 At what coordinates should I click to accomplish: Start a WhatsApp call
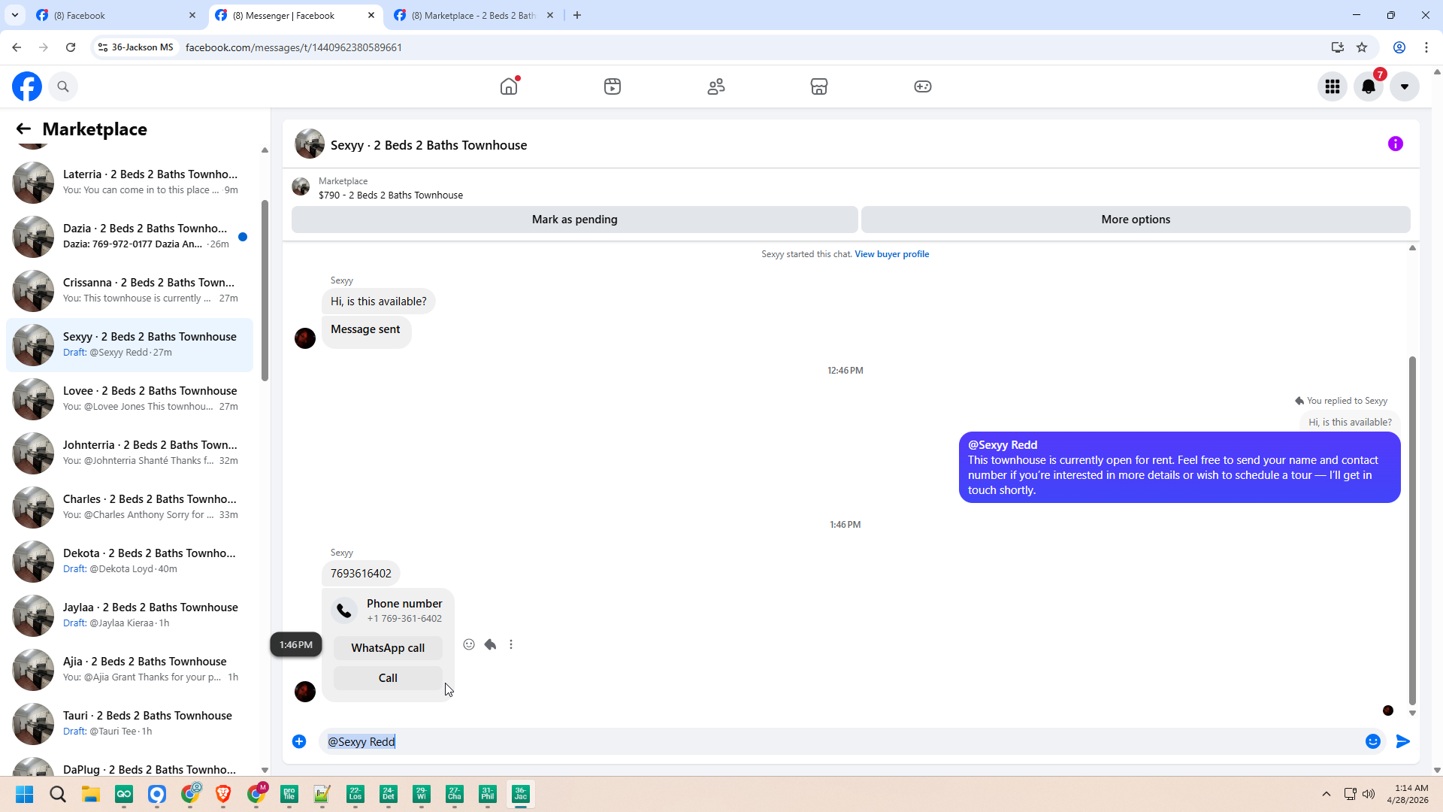(x=388, y=648)
